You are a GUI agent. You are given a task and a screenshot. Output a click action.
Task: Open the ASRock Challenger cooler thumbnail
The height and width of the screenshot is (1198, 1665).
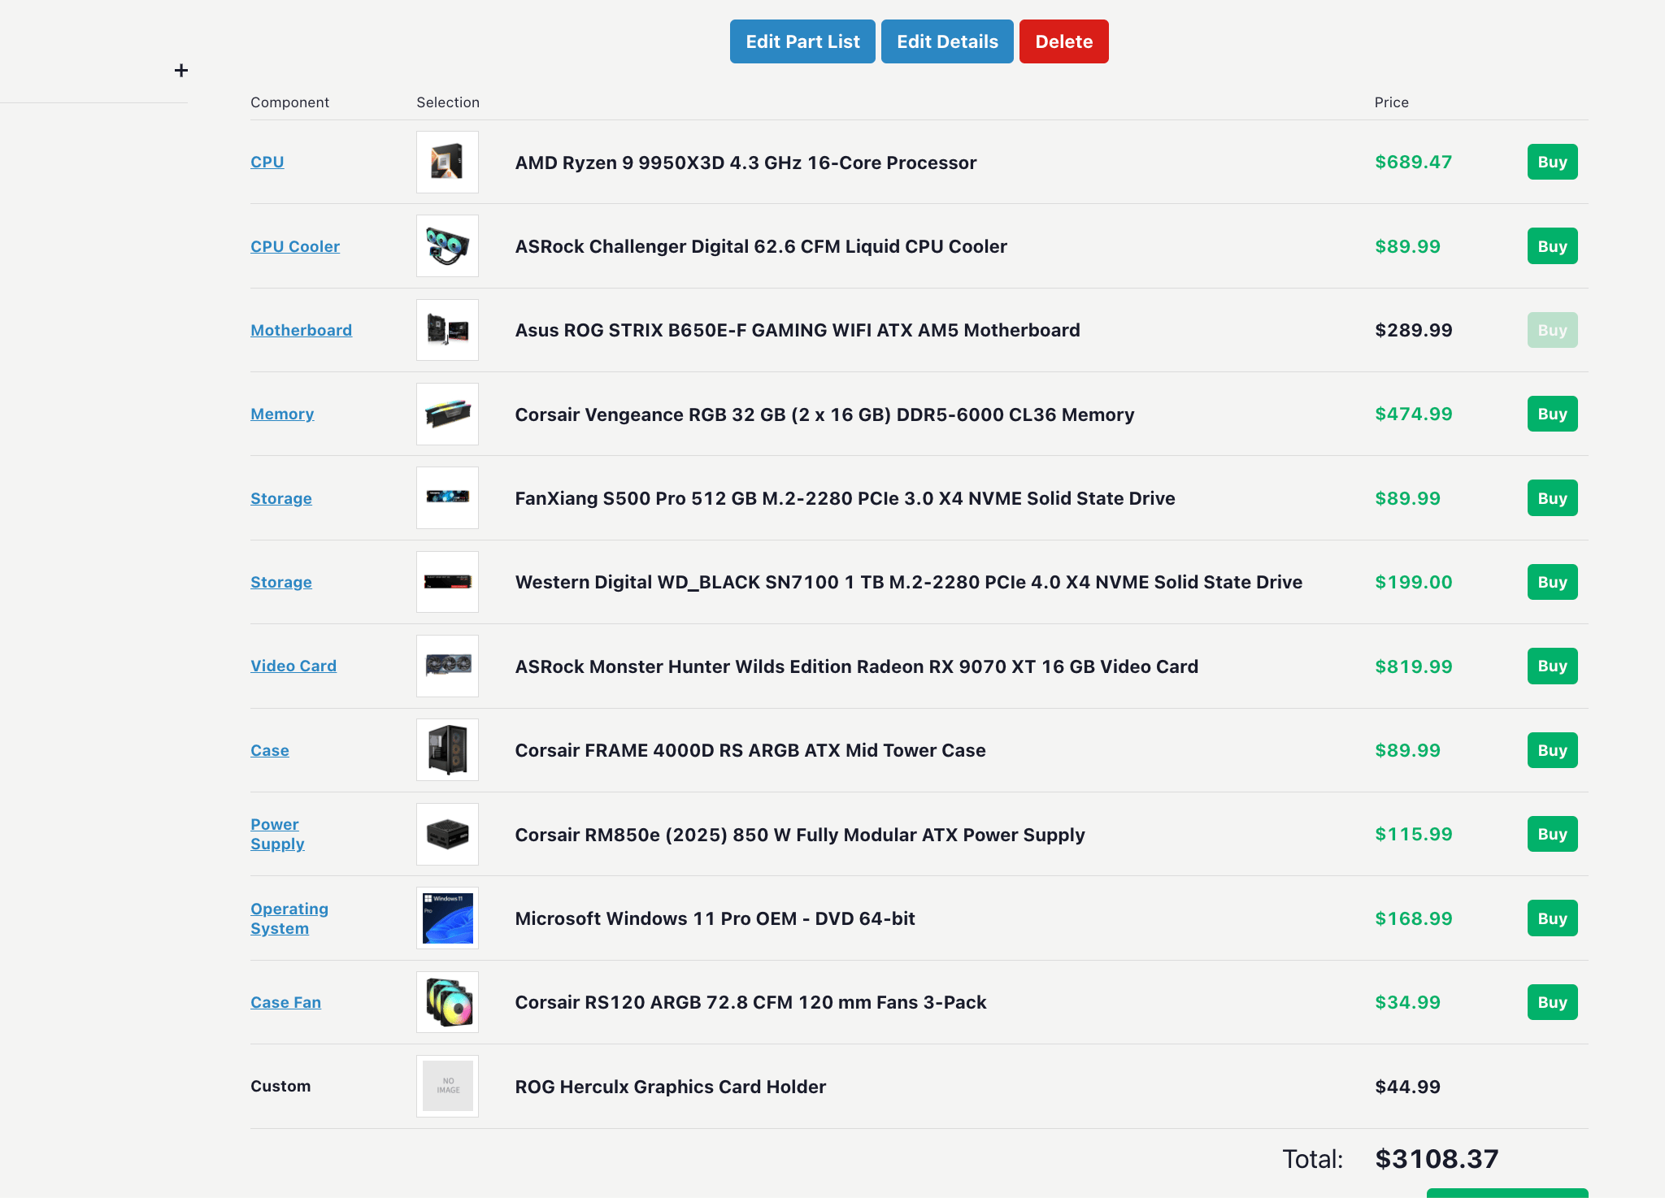coord(447,245)
